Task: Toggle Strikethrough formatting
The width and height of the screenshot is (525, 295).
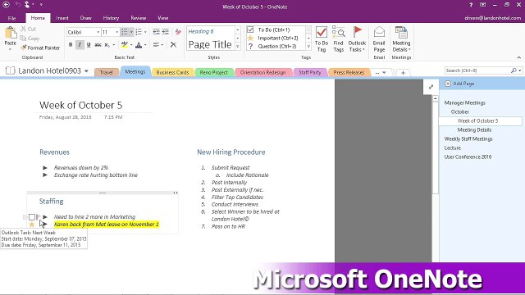Action: [x=98, y=45]
